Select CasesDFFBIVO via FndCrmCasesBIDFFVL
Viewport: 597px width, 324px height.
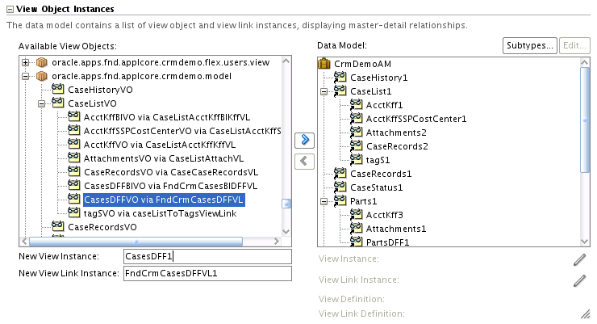(x=170, y=186)
